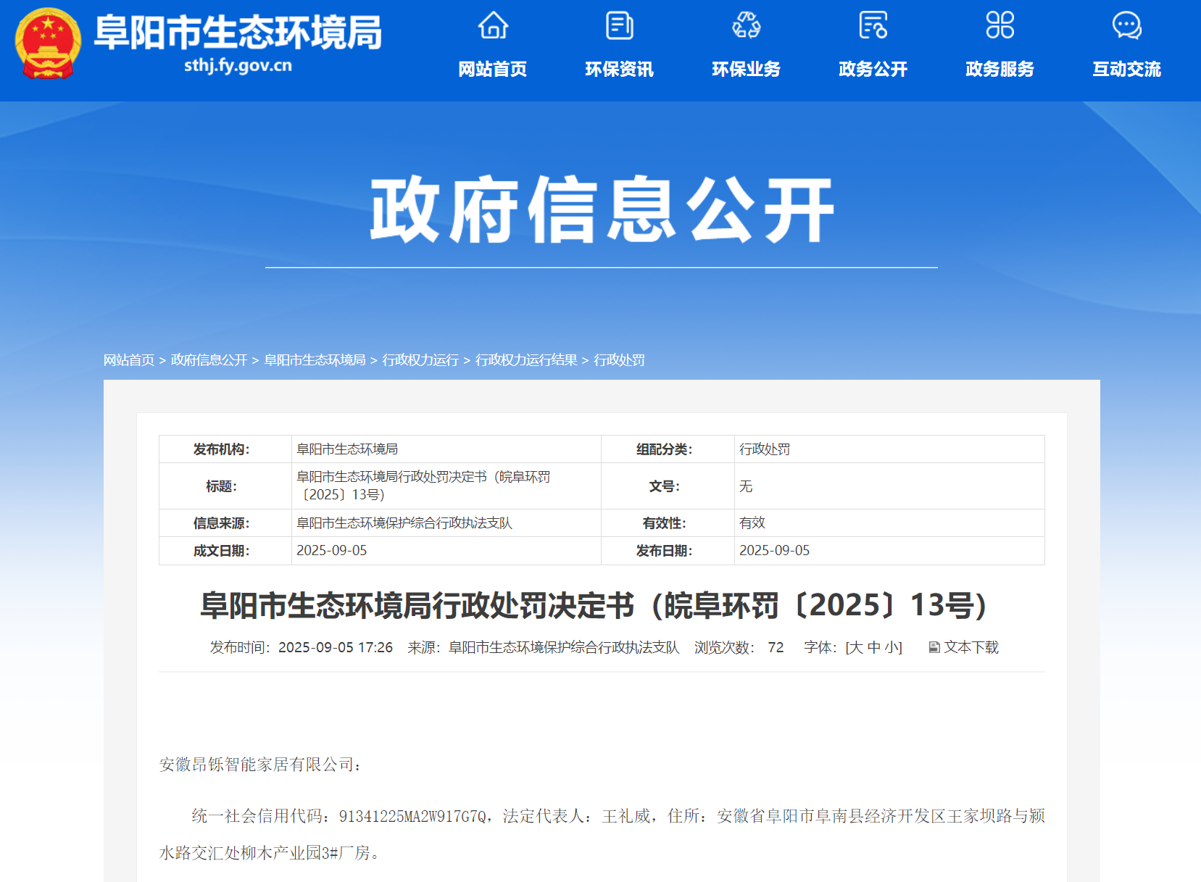The height and width of the screenshot is (882, 1201).
Task: Click 行政权力运行结果 in the breadcrumb
Action: tap(526, 360)
